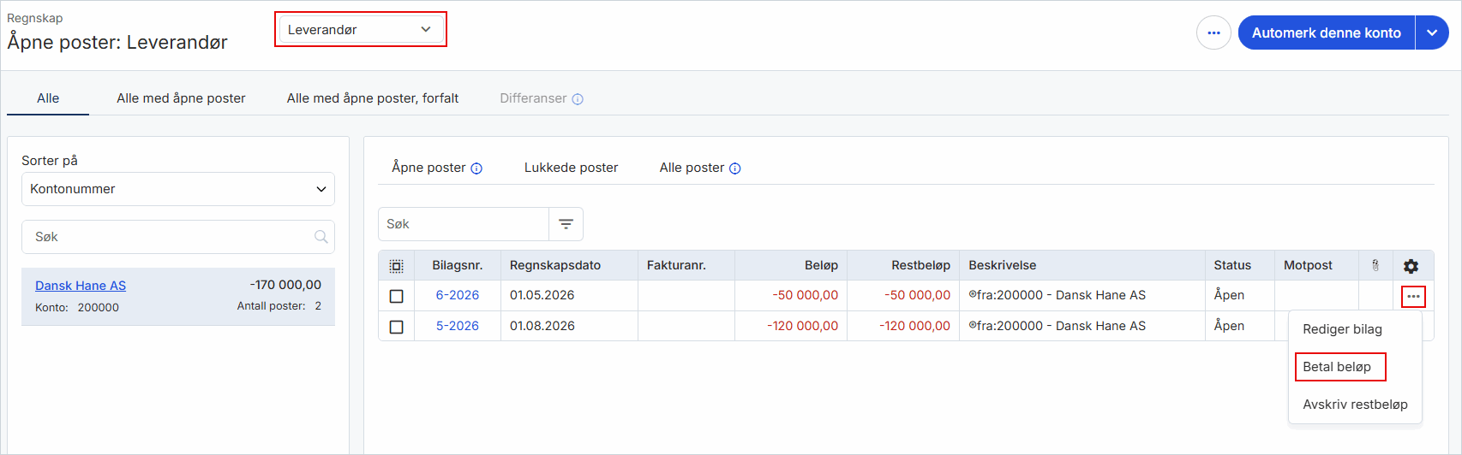Select the Differanser tab
This screenshot has height=455, width=1462.
(x=533, y=98)
